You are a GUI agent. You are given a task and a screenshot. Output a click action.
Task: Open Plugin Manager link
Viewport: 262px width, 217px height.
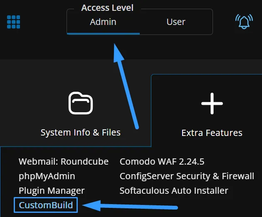[x=52, y=191]
